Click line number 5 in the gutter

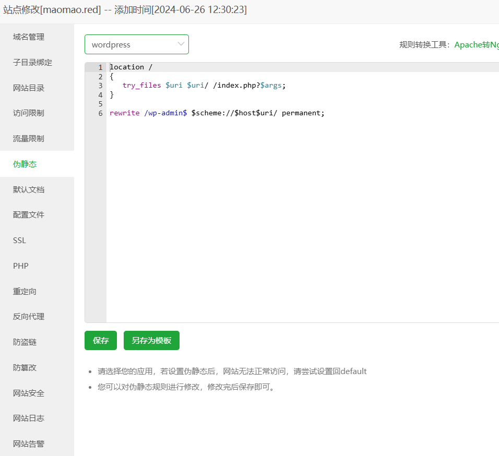(101, 104)
